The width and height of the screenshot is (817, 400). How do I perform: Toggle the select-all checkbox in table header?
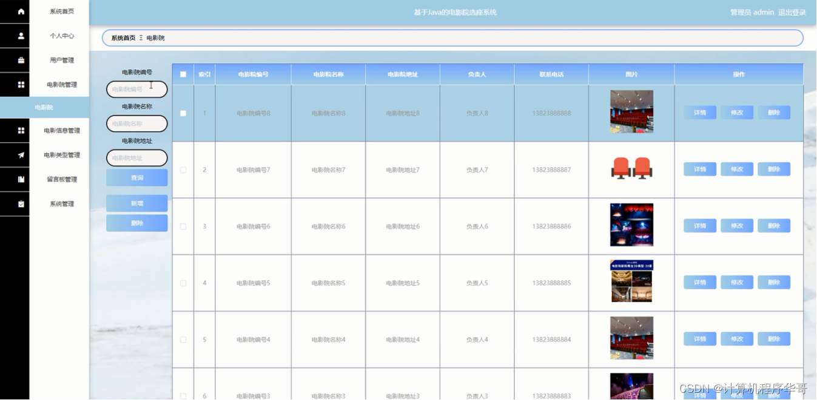183,73
